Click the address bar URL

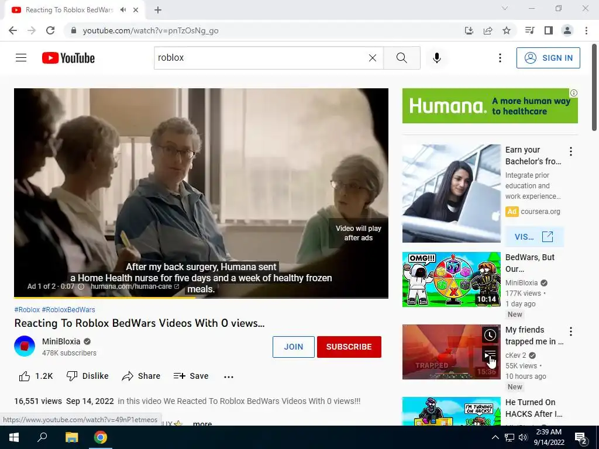[x=150, y=30]
